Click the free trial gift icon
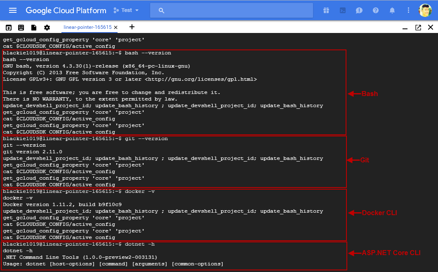The image size is (438, 272). click(x=326, y=10)
